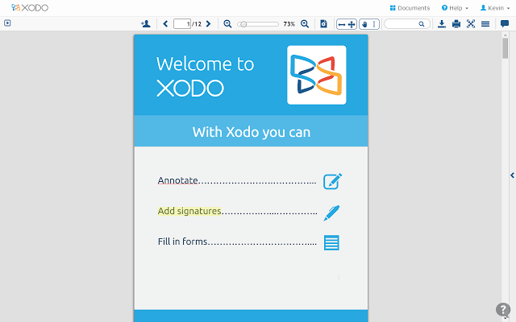Activate the pan hand tool
516x322 pixels.
coord(364,24)
